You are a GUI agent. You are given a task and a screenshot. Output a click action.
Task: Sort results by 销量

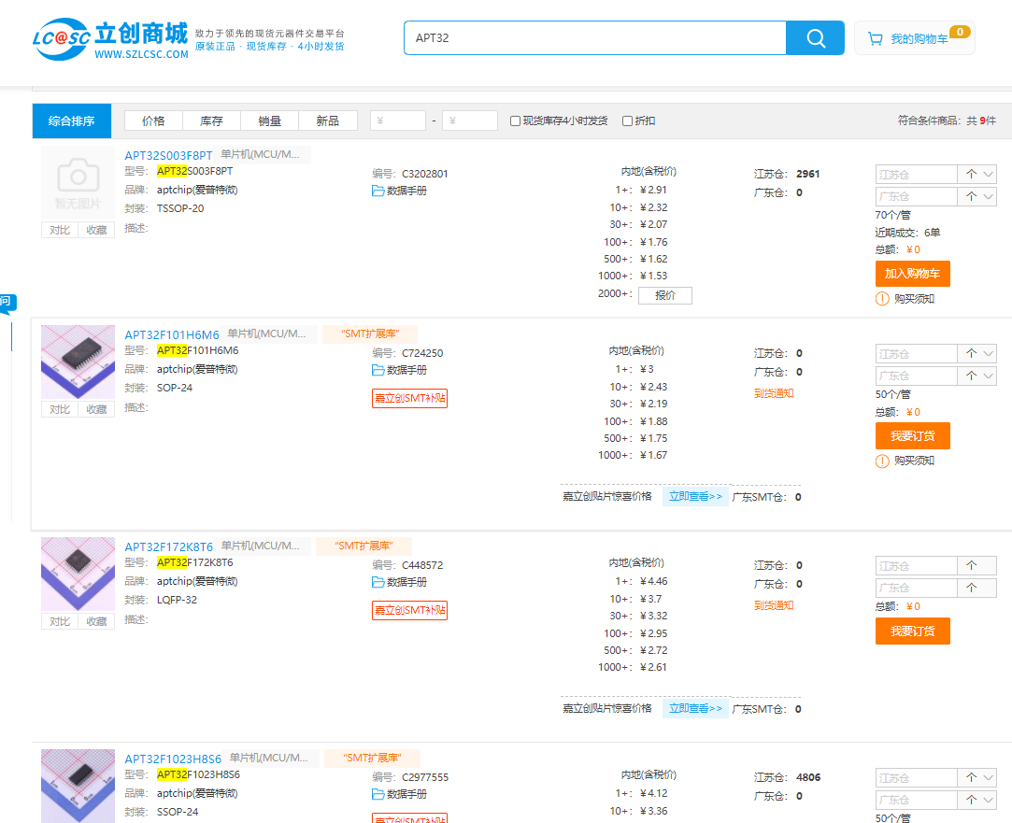click(270, 121)
